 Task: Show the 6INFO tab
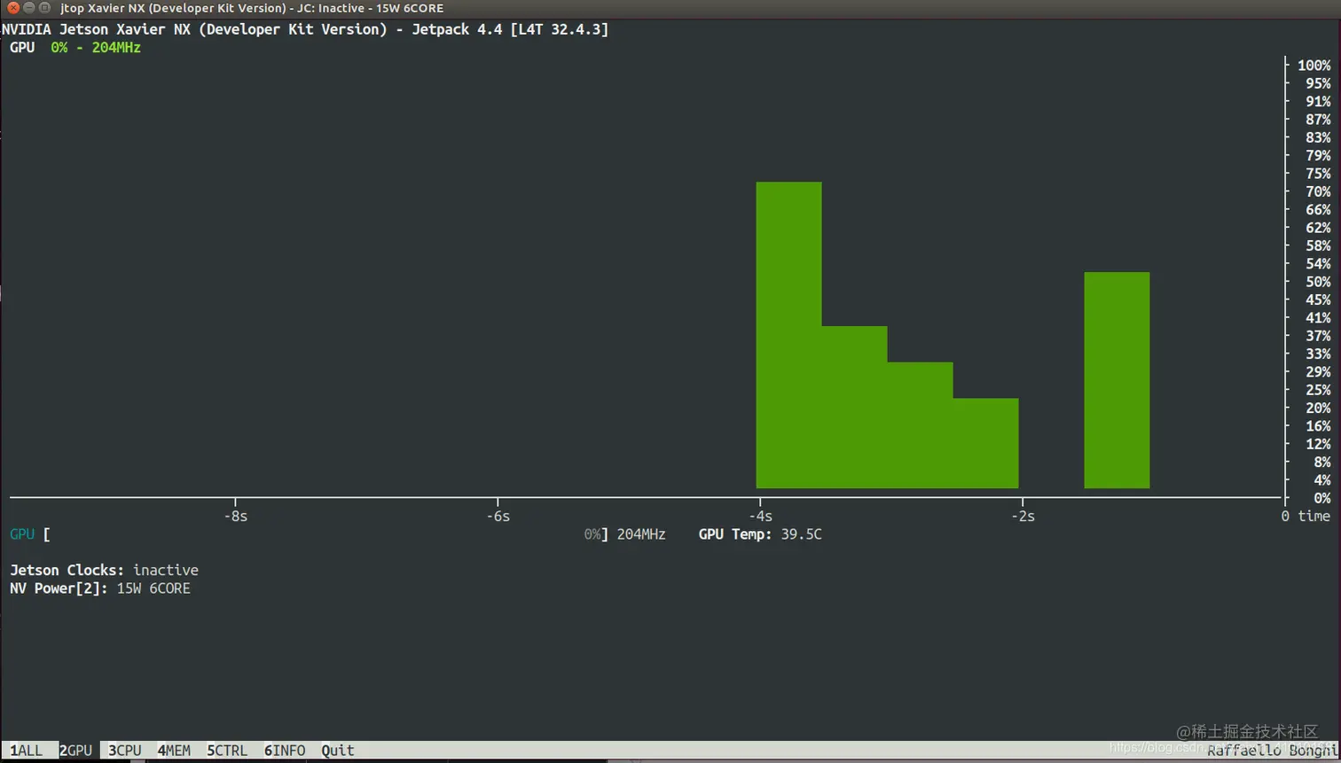click(285, 751)
